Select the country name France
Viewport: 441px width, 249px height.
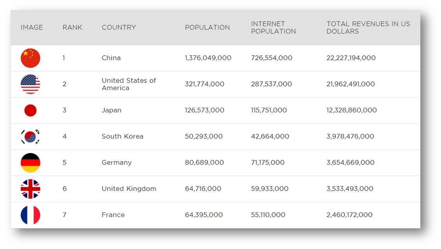pyautogui.click(x=113, y=215)
